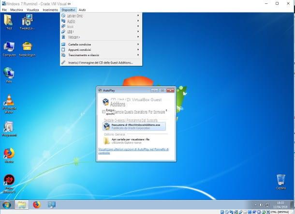Select the Driver Booster 5 shortcut

point(9,183)
